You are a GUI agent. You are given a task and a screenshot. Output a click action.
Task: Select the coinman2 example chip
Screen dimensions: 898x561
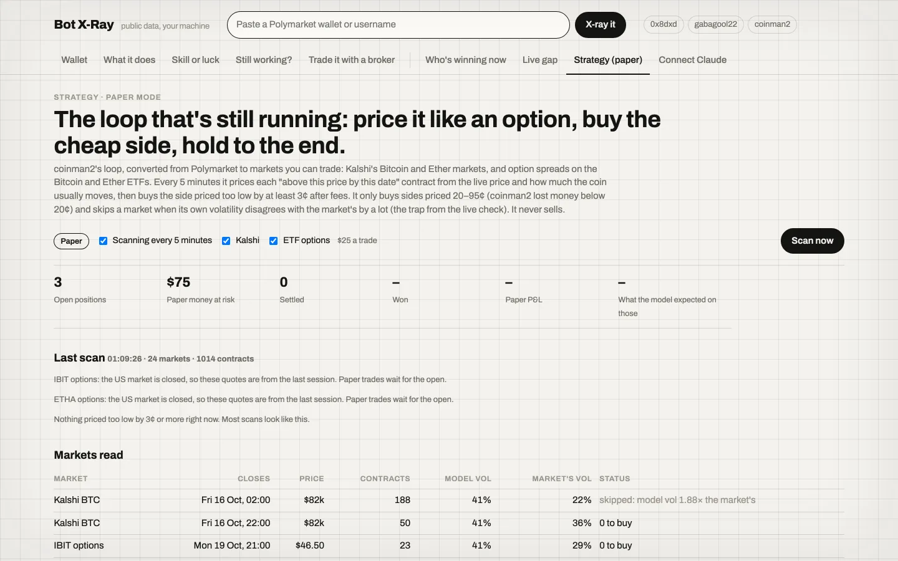[x=772, y=24]
